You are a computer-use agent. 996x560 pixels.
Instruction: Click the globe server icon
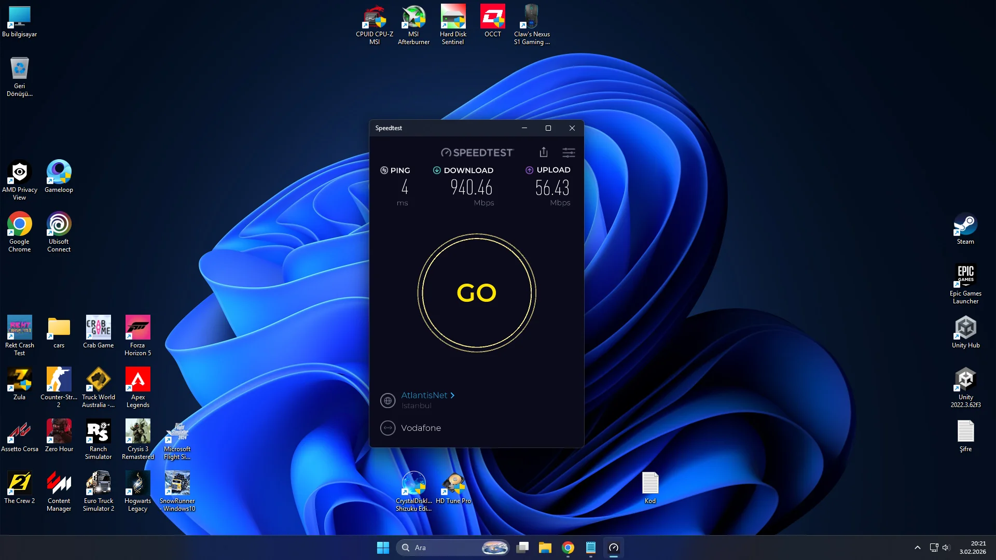388,400
